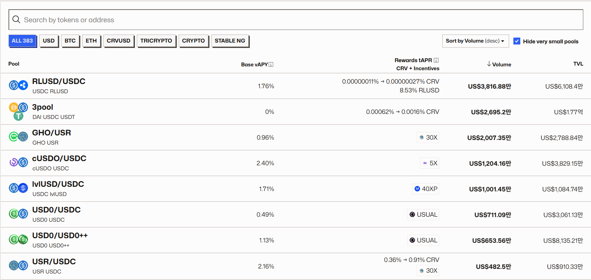Open the USD0/USDC pool name
Viewport: 591px width, 280px height.
point(56,210)
